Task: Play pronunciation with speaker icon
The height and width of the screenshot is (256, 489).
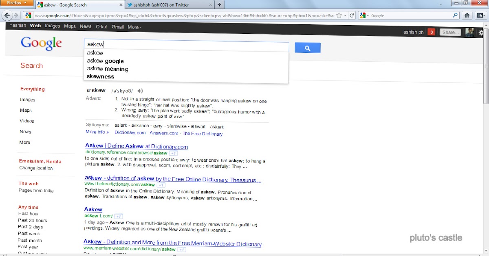Action: click(140, 91)
